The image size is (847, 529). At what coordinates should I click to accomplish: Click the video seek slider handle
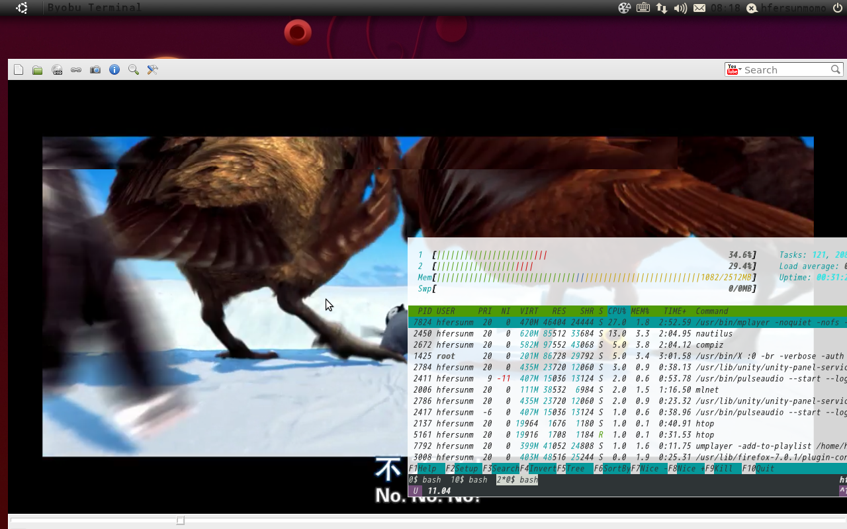181,521
